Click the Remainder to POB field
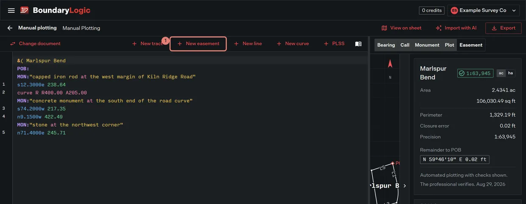 click(455, 160)
